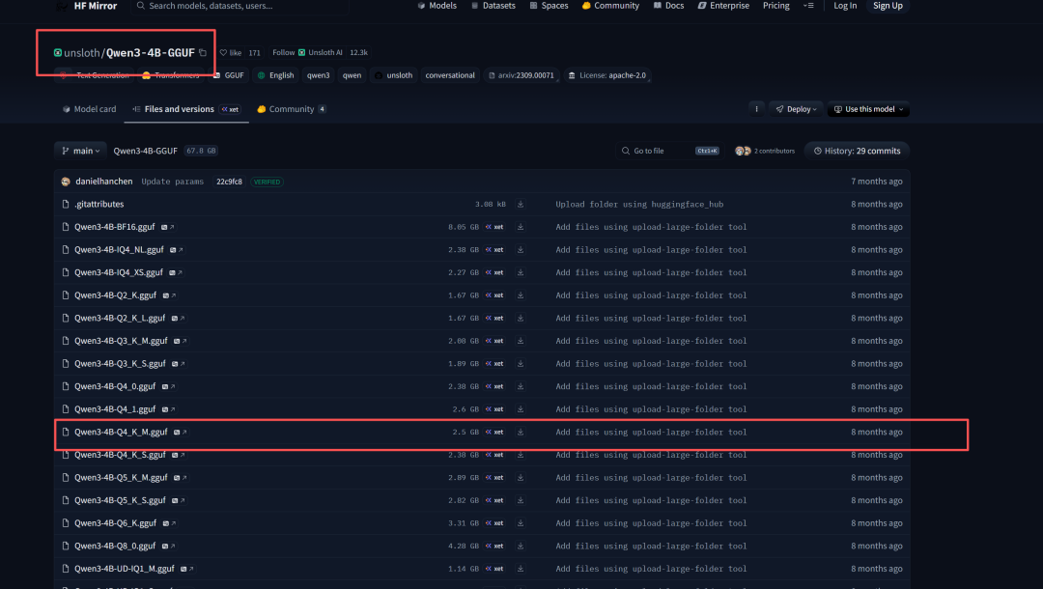Download Qwen3-4B-Q4_0.gguf via arrow icon
Image resolution: width=1043 pixels, height=589 pixels.
point(521,386)
